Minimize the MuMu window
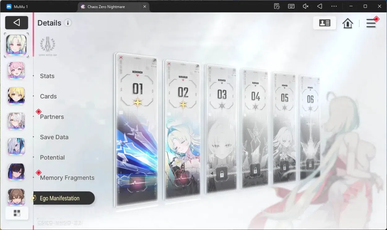Image resolution: width=387 pixels, height=230 pixels. [x=351, y=6]
